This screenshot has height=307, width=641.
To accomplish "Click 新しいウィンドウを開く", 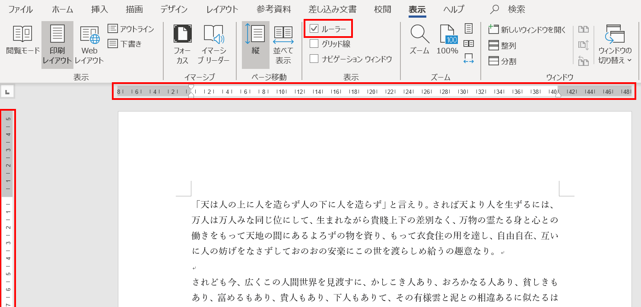I will 527,30.
